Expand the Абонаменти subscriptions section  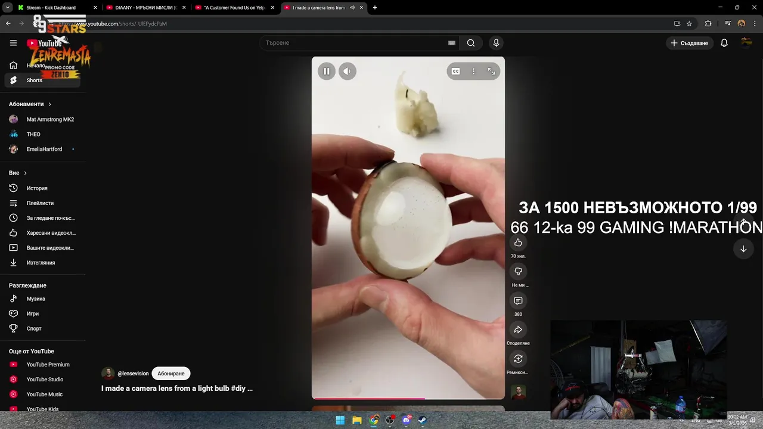pyautogui.click(x=30, y=104)
